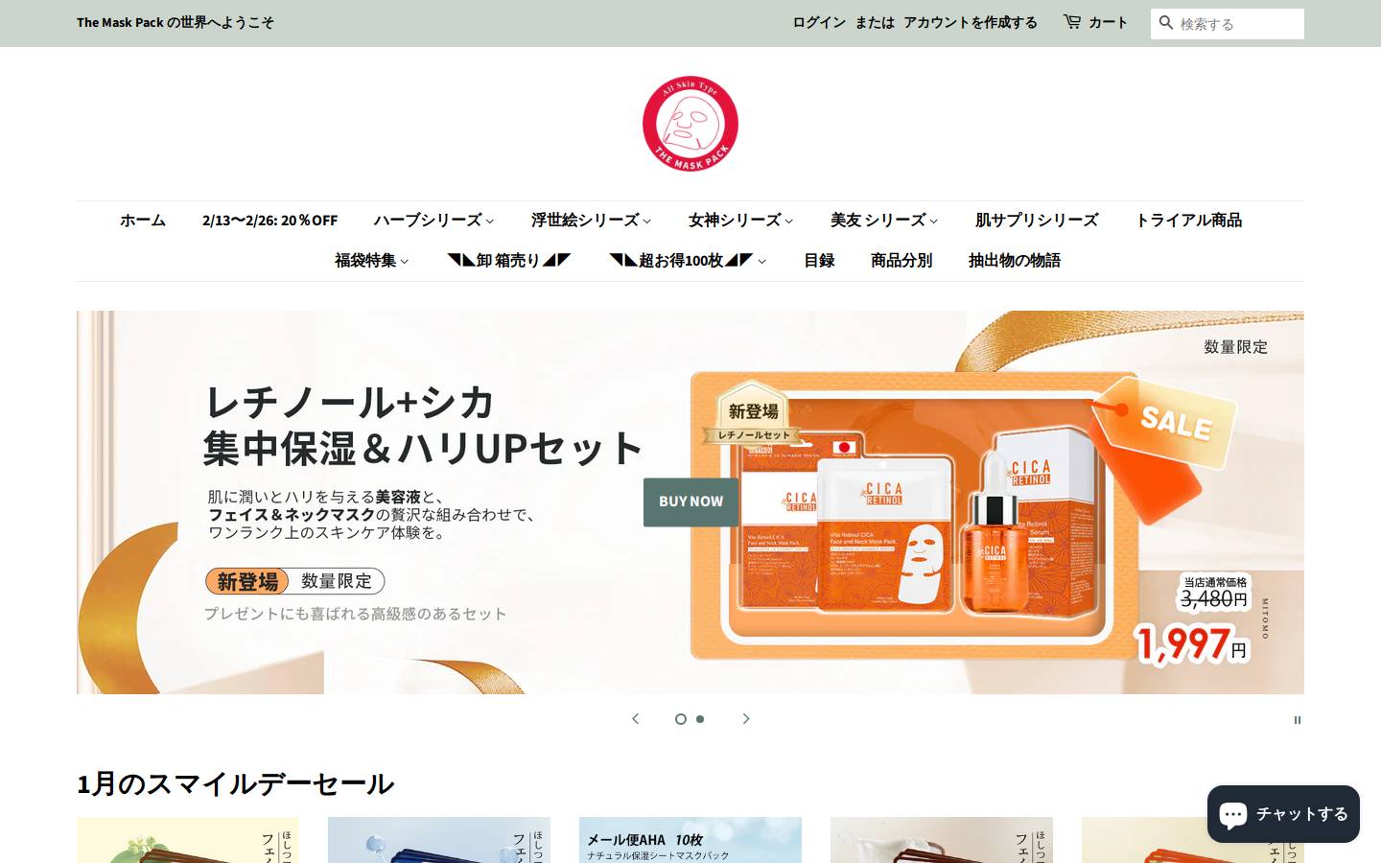Viewport: 1381px width, 863px height.
Task: Expand 福袋特集 dropdown
Action: [x=371, y=261]
